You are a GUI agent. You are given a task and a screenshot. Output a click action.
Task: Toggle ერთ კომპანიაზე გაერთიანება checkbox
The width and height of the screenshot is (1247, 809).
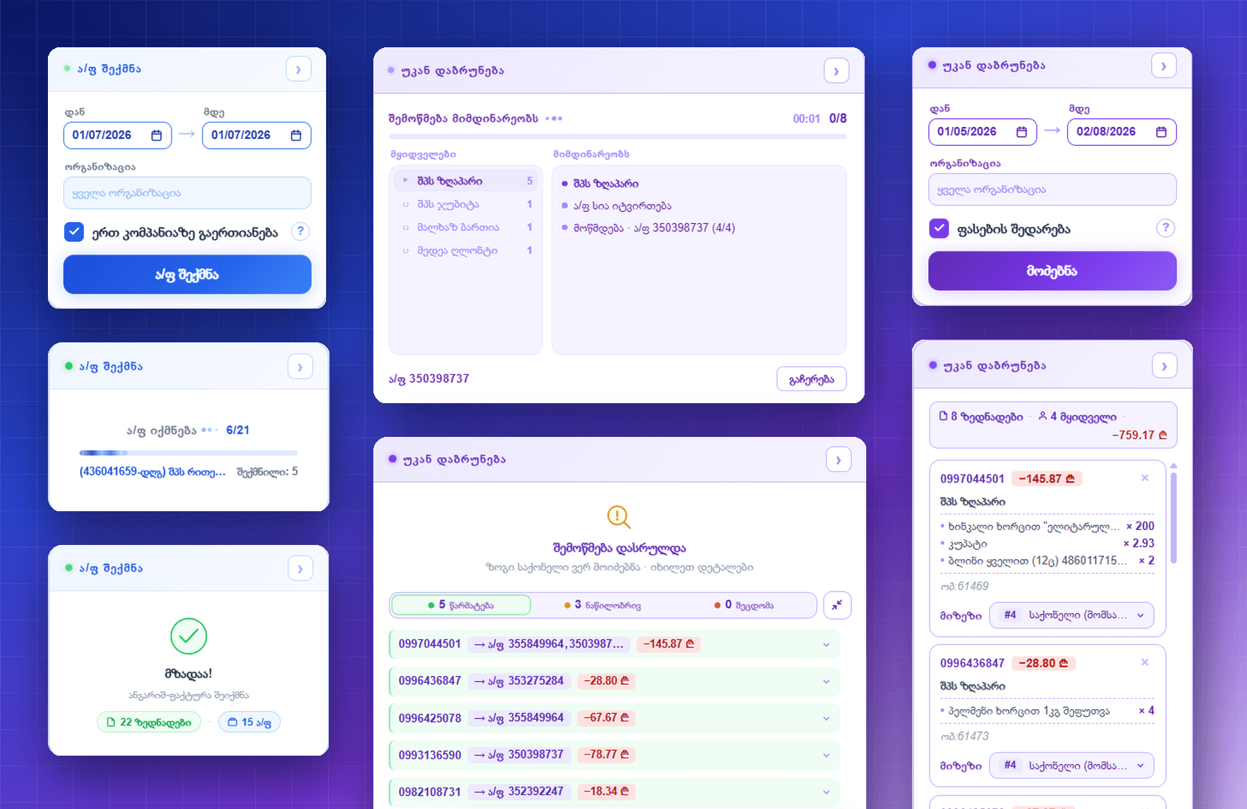[x=74, y=232]
